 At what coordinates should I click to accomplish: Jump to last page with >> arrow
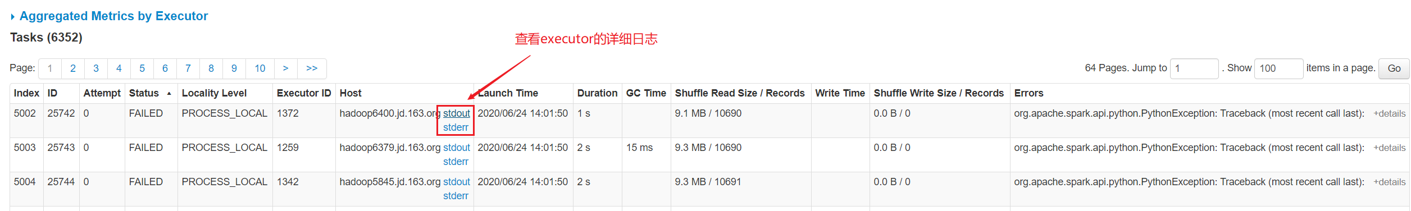(x=312, y=68)
